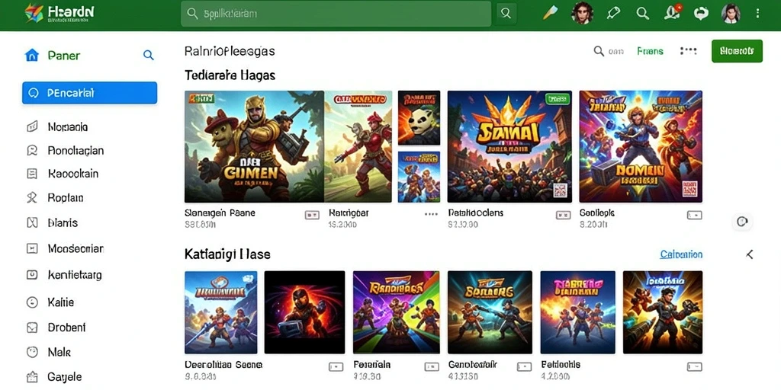Click the left chevron beside Calcenion
781x390 pixels.
[749, 254]
